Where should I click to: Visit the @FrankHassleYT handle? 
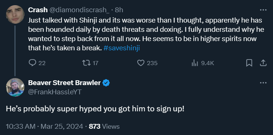[x=55, y=92]
